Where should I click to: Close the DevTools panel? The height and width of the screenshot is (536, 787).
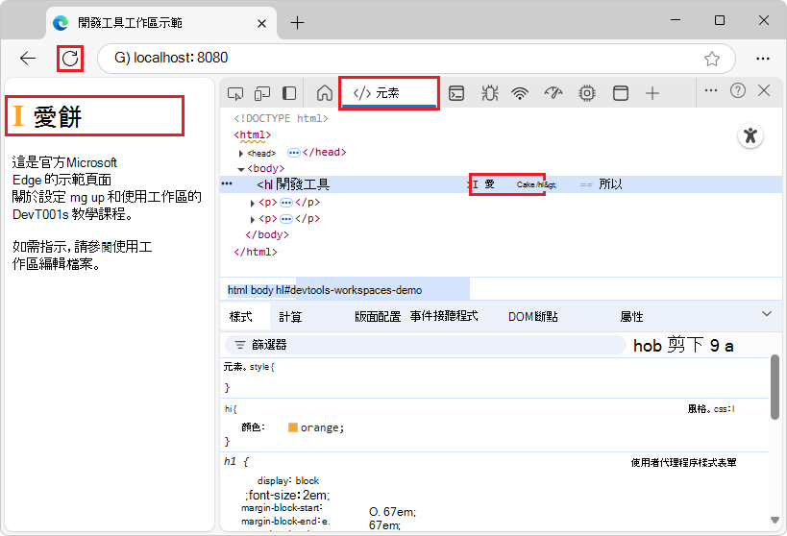coord(764,91)
